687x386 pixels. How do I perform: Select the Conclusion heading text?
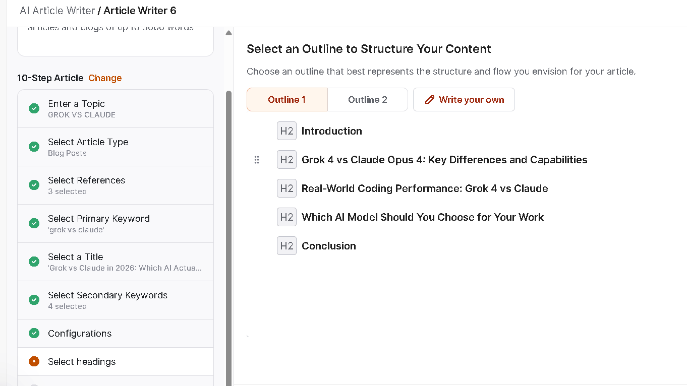tap(329, 246)
